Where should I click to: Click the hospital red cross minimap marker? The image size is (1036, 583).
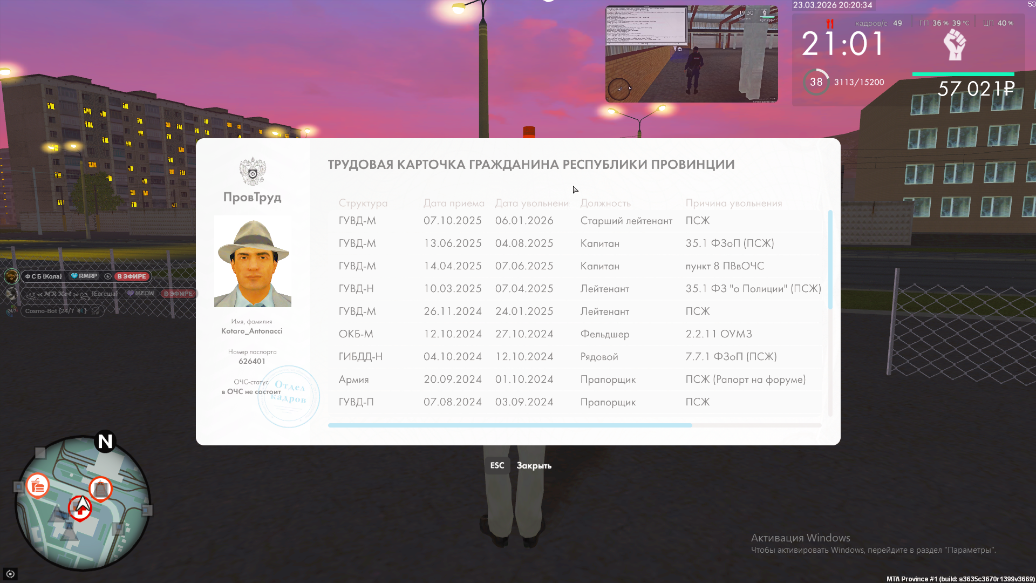(x=80, y=510)
